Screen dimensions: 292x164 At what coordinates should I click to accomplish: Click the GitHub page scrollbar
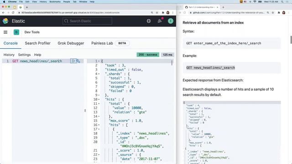[291, 40]
